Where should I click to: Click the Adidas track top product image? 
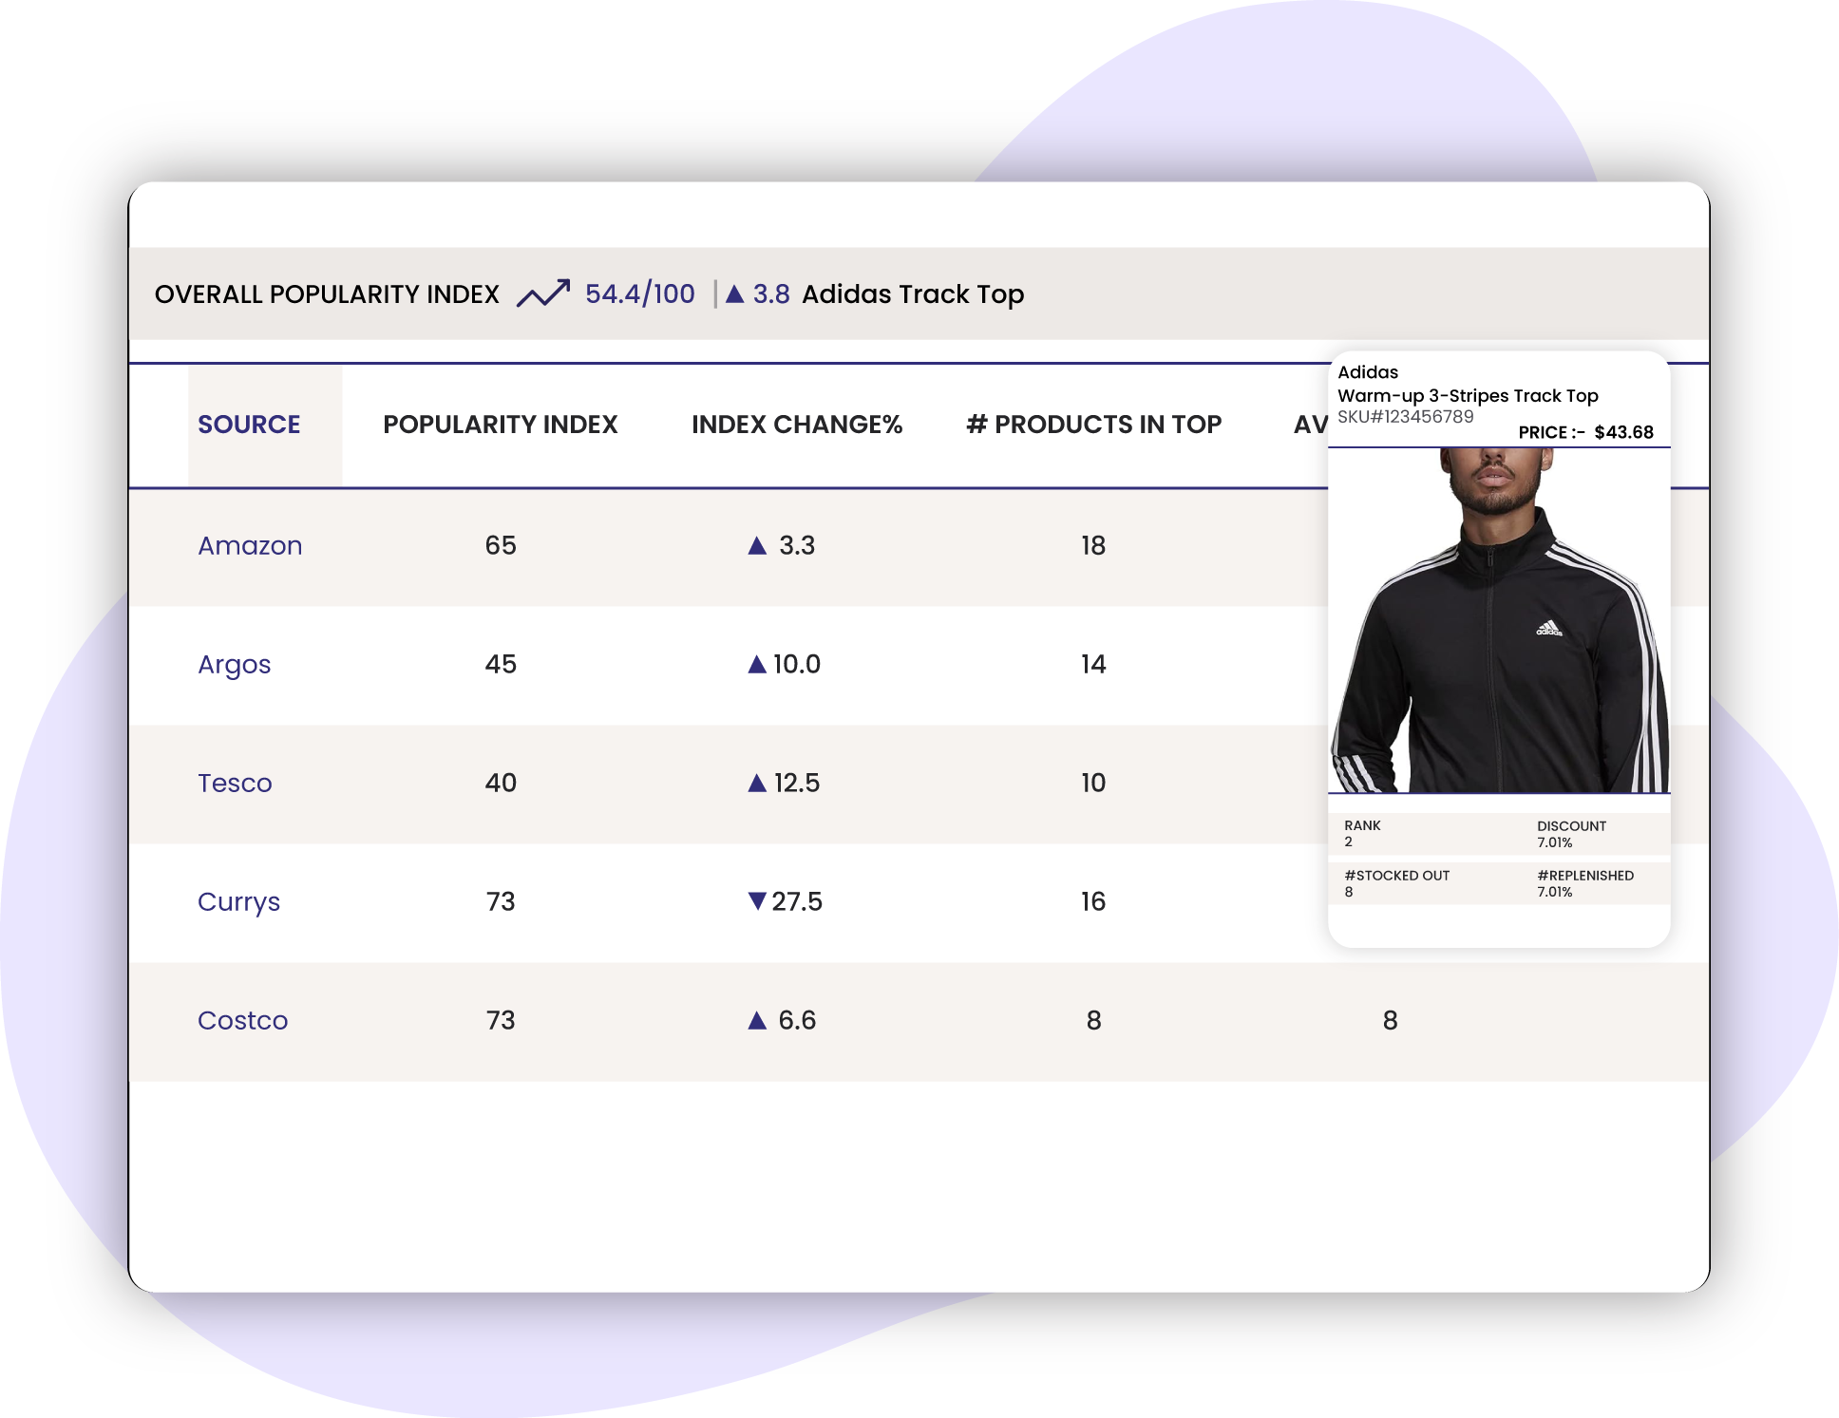[1499, 620]
